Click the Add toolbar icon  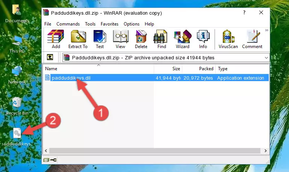point(56,39)
